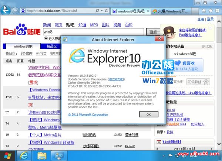Open 【细数】Windows8 预览版 thread

click(x=51, y=142)
